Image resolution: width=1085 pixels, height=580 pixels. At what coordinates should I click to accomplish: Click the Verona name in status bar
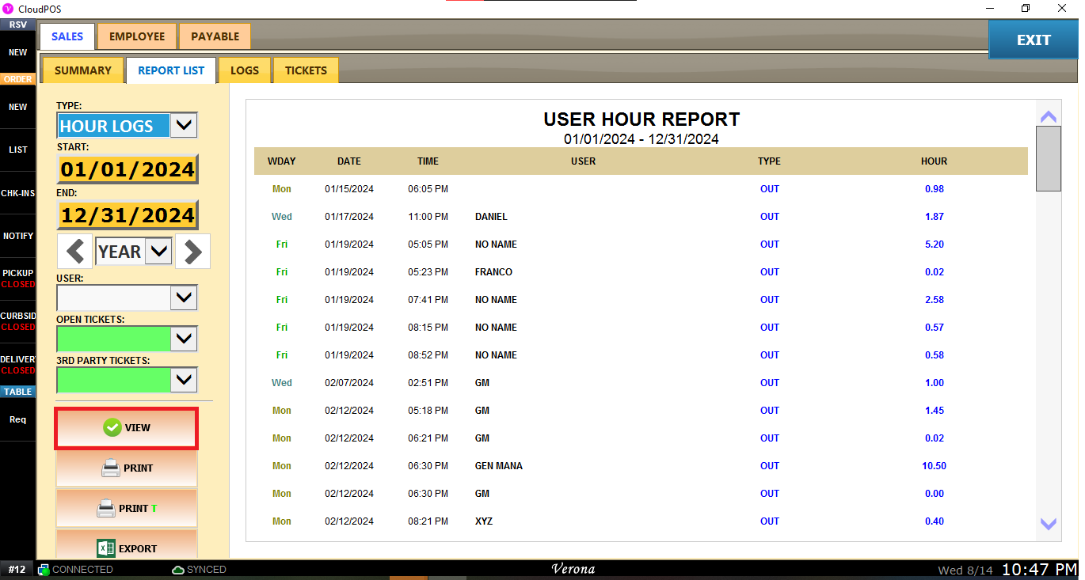573,569
